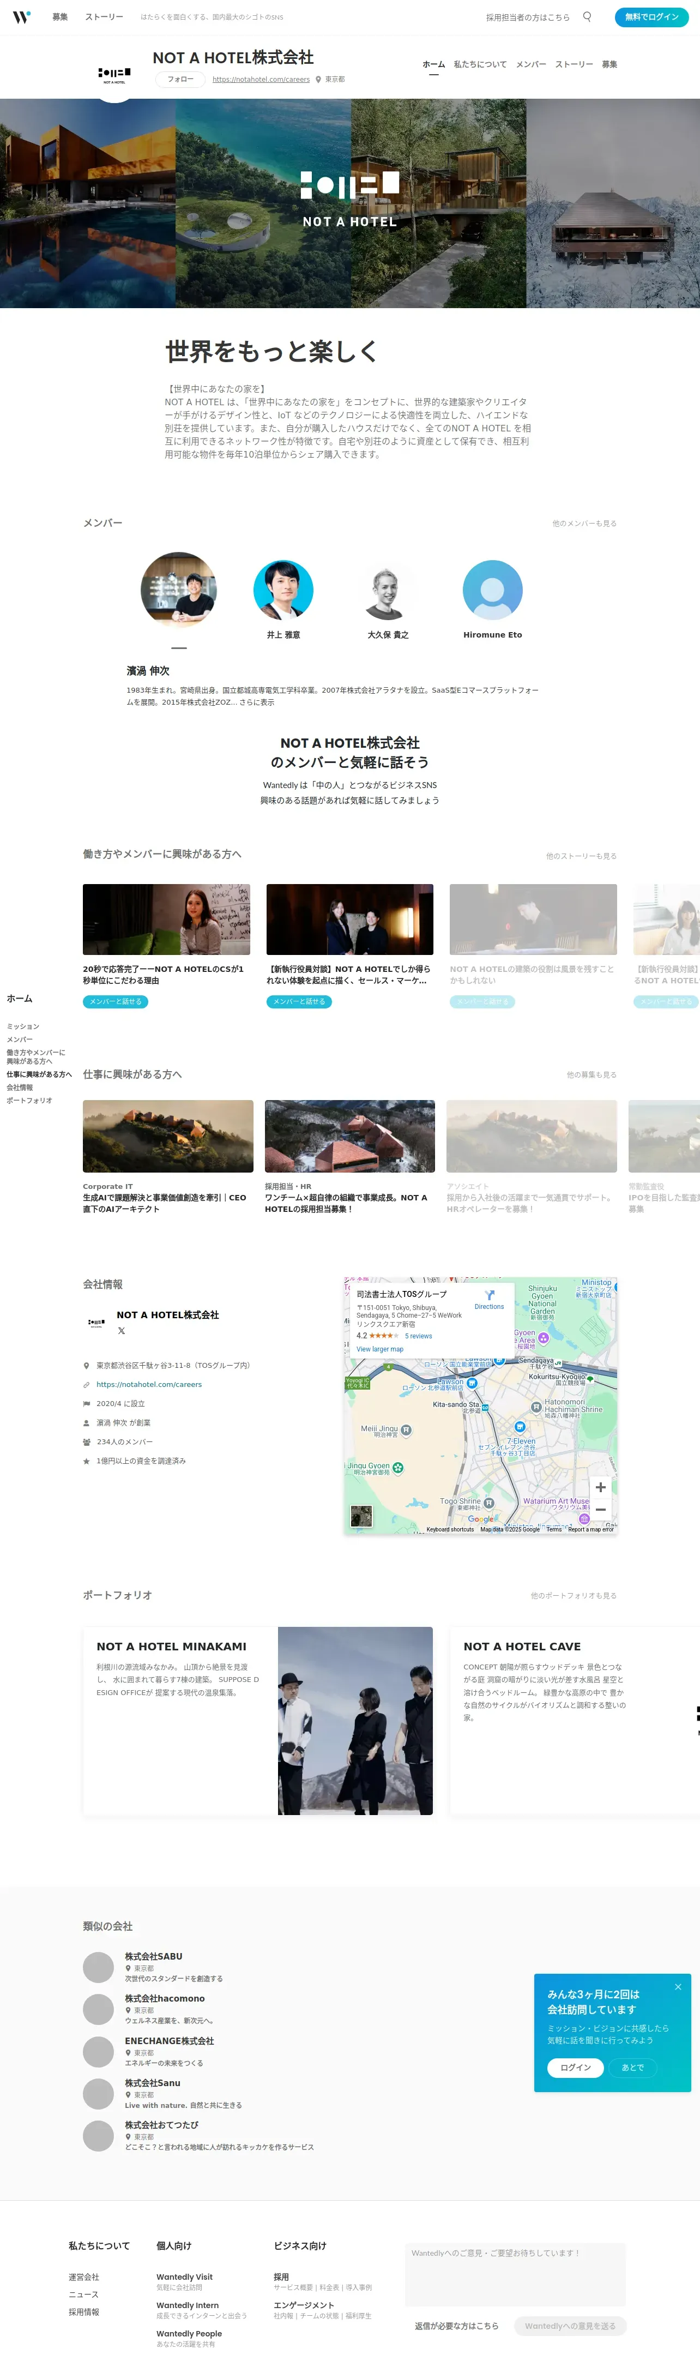Click 他のポートフォリオも見る link
The width and height of the screenshot is (700, 2367).
pos(574,1596)
